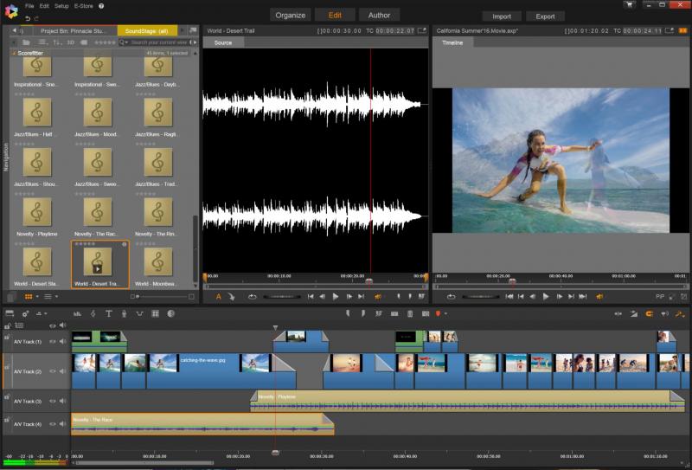Click the orange A send-to-timeline icon
The image size is (692, 470).
pos(218,296)
